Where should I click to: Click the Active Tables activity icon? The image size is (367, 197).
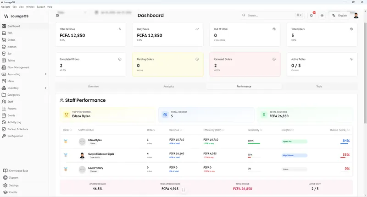coord(351,59)
